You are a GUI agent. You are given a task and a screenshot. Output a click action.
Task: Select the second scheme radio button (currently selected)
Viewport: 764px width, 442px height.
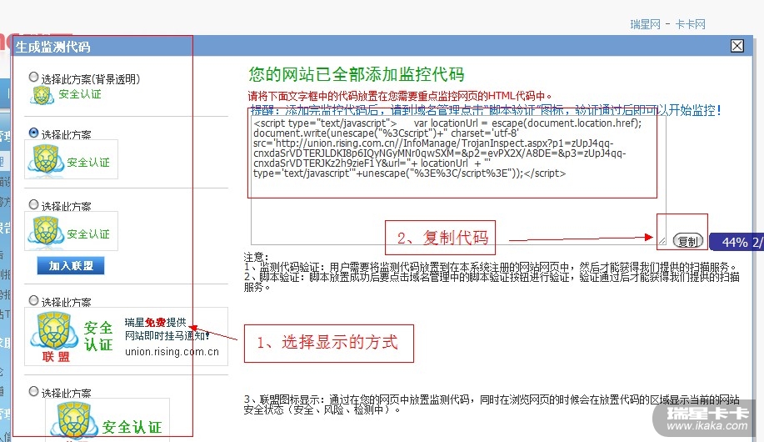tap(33, 133)
